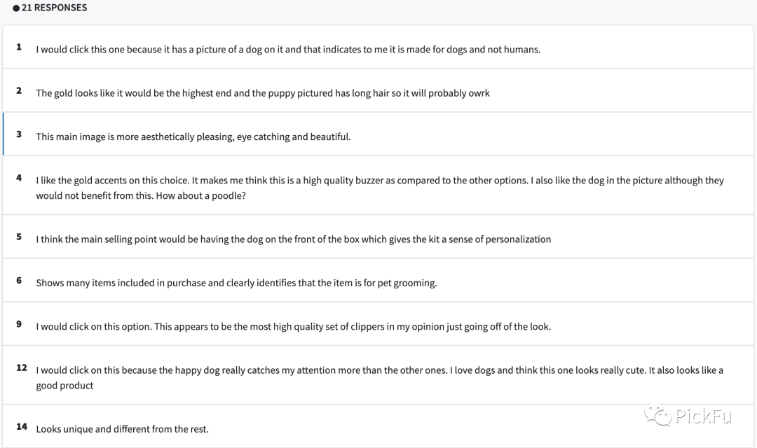Click response number 9 label
The width and height of the screenshot is (757, 448).
(x=19, y=323)
